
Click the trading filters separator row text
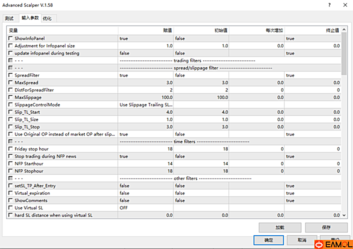tap(188, 61)
